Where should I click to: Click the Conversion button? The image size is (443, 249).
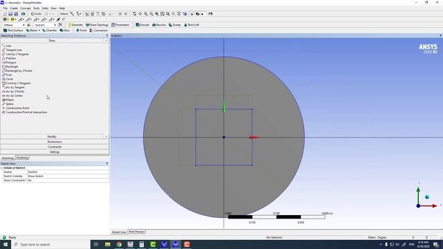[x=98, y=30]
